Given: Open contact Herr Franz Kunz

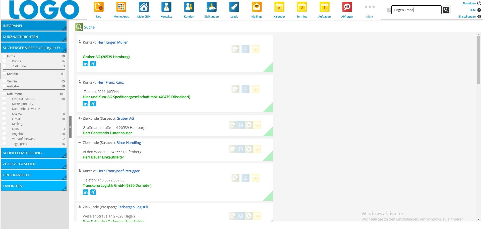Looking at the screenshot, I should pyautogui.click(x=110, y=82).
